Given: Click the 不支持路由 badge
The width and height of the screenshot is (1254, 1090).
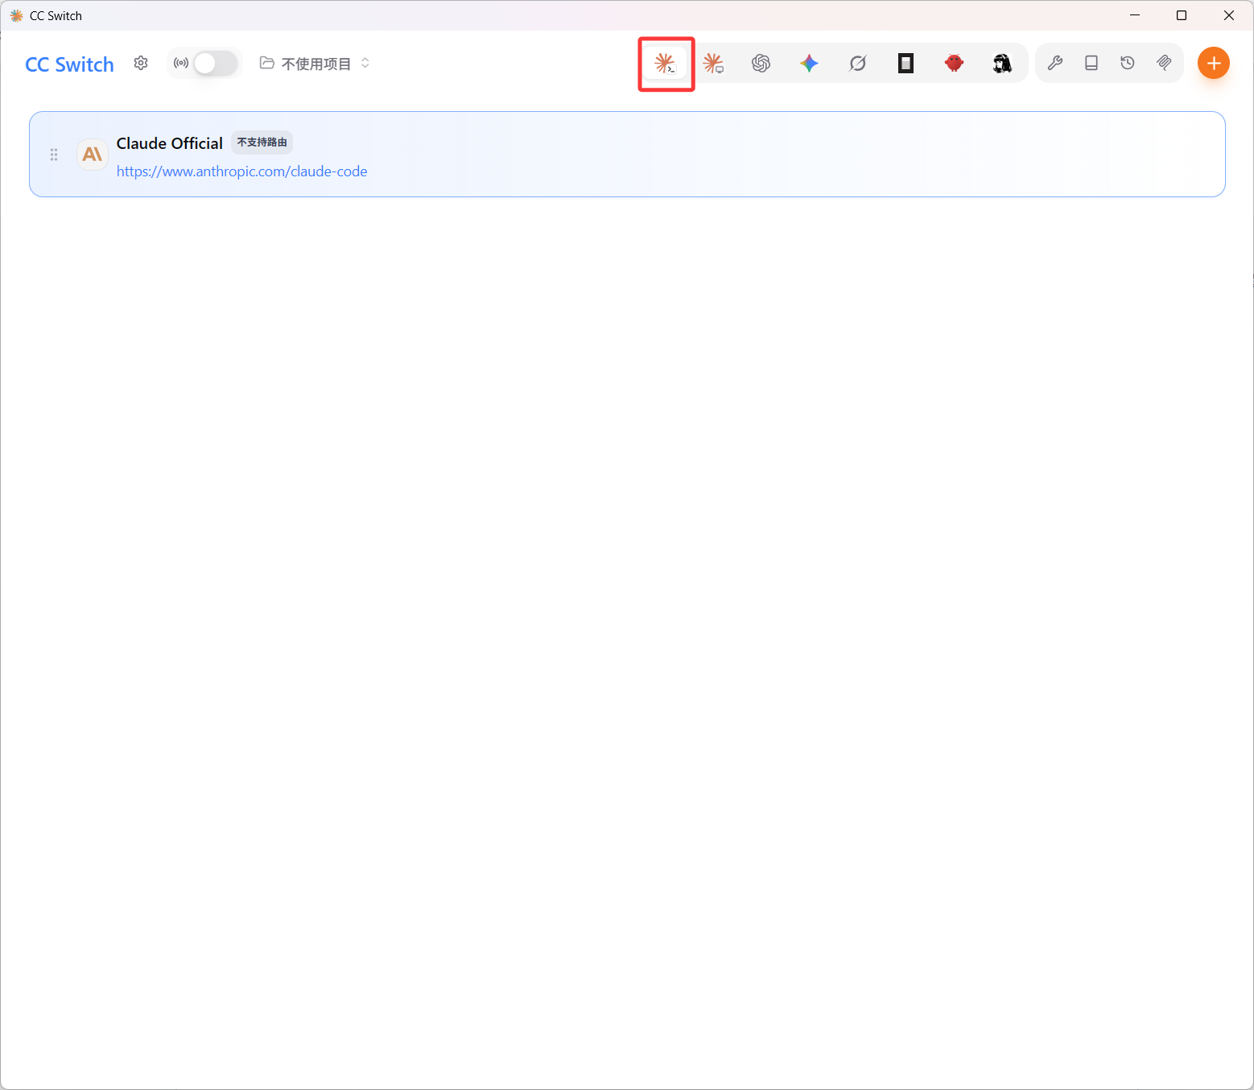Looking at the screenshot, I should pos(262,142).
